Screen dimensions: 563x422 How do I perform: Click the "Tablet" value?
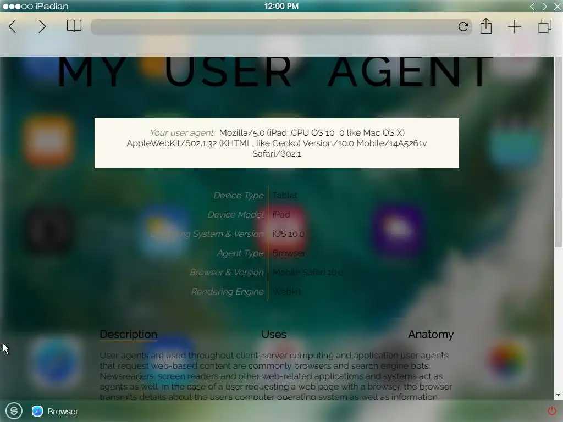coord(285,196)
